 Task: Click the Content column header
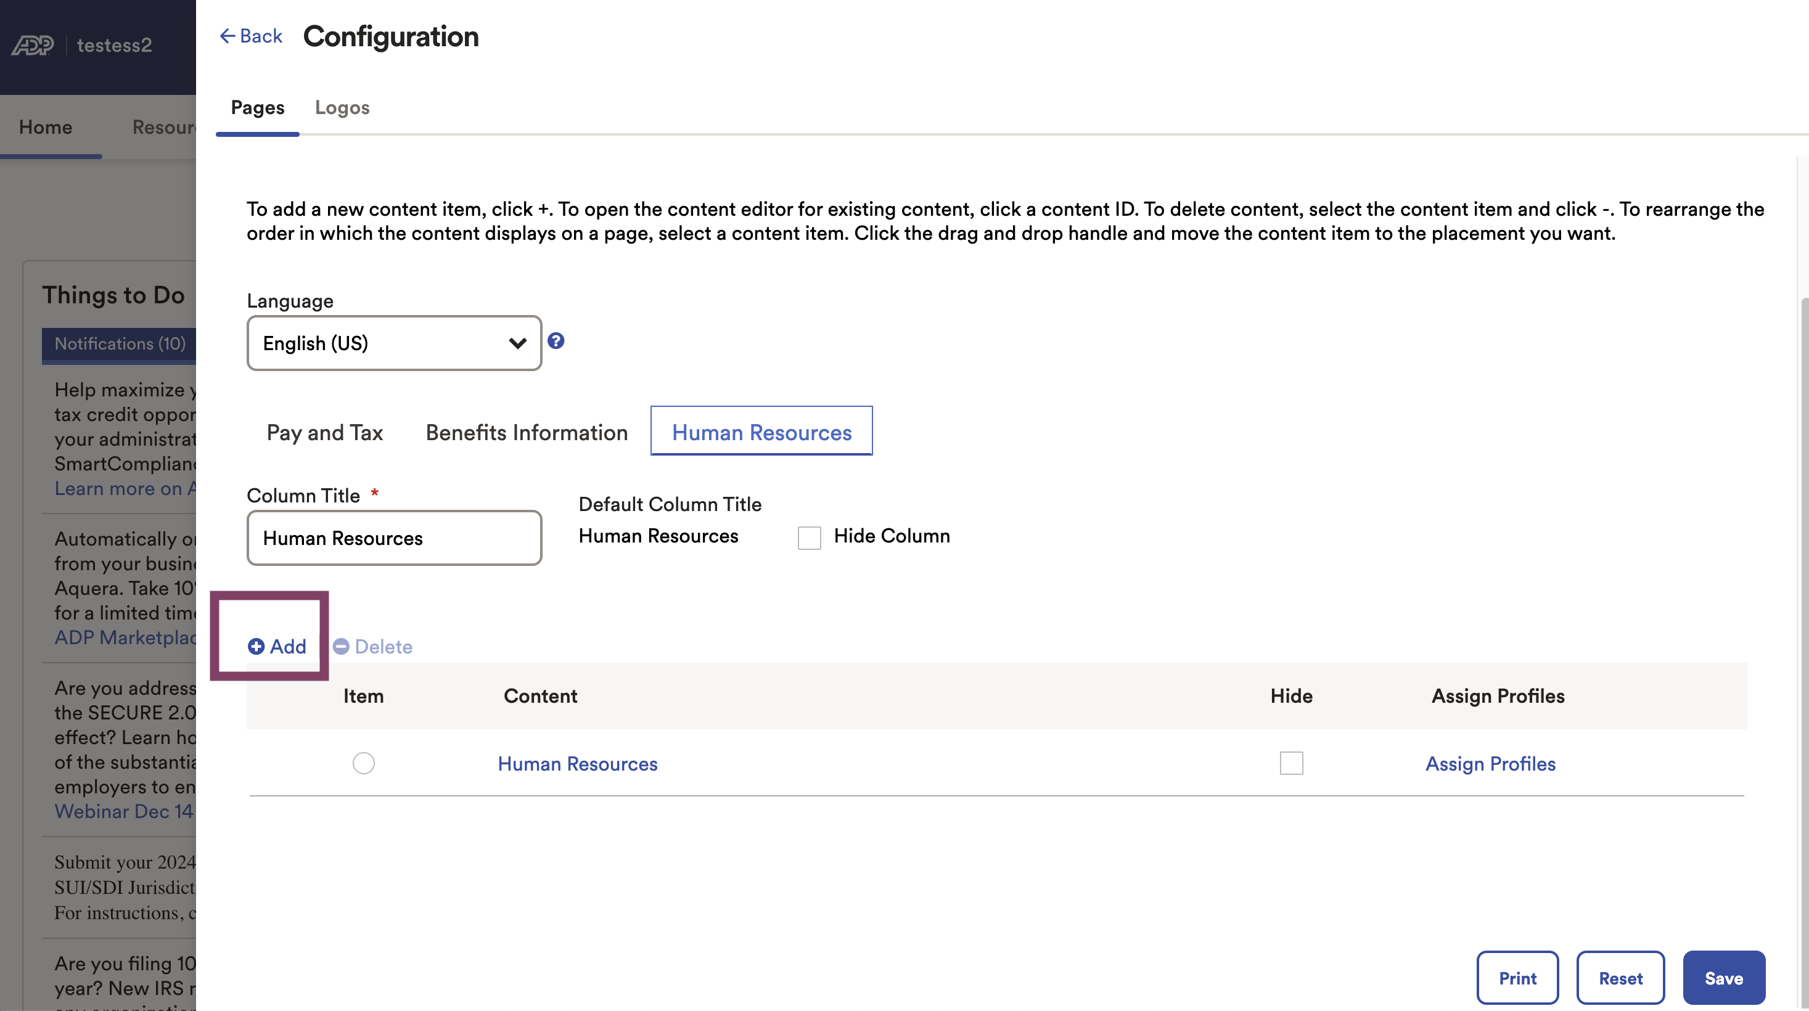point(540,696)
